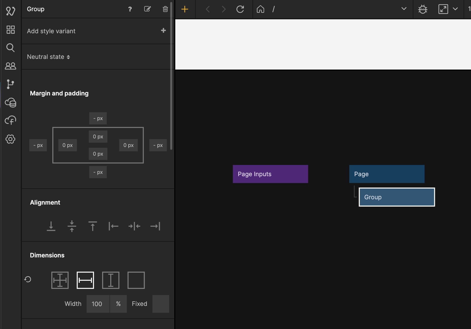The height and width of the screenshot is (329, 471).
Task: Select the fixed width and height mode
Action: click(x=60, y=280)
